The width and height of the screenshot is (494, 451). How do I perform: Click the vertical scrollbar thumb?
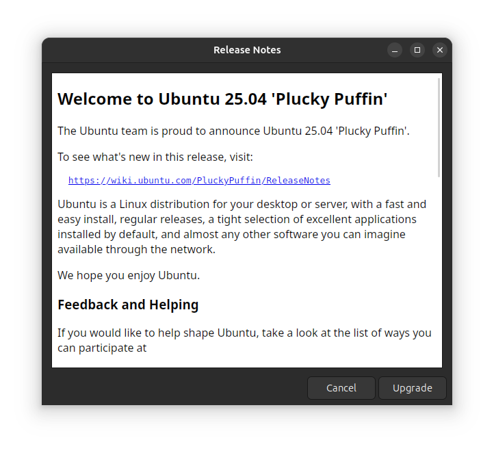click(439, 127)
